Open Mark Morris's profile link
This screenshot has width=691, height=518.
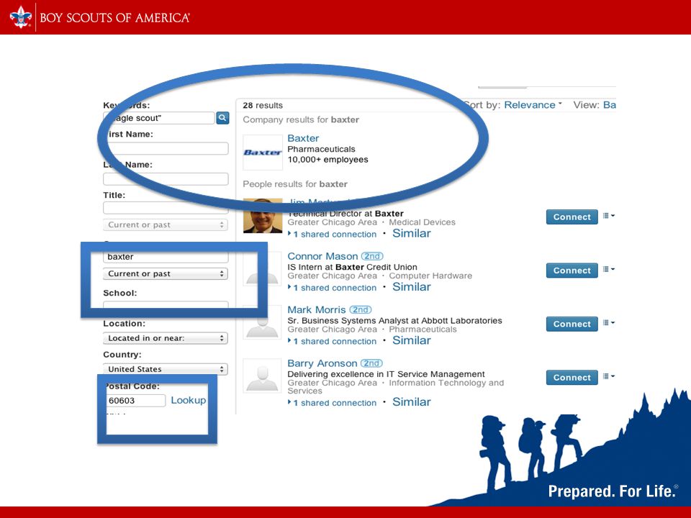pyautogui.click(x=317, y=309)
